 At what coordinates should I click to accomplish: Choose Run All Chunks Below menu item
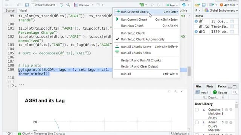[x=146, y=53]
